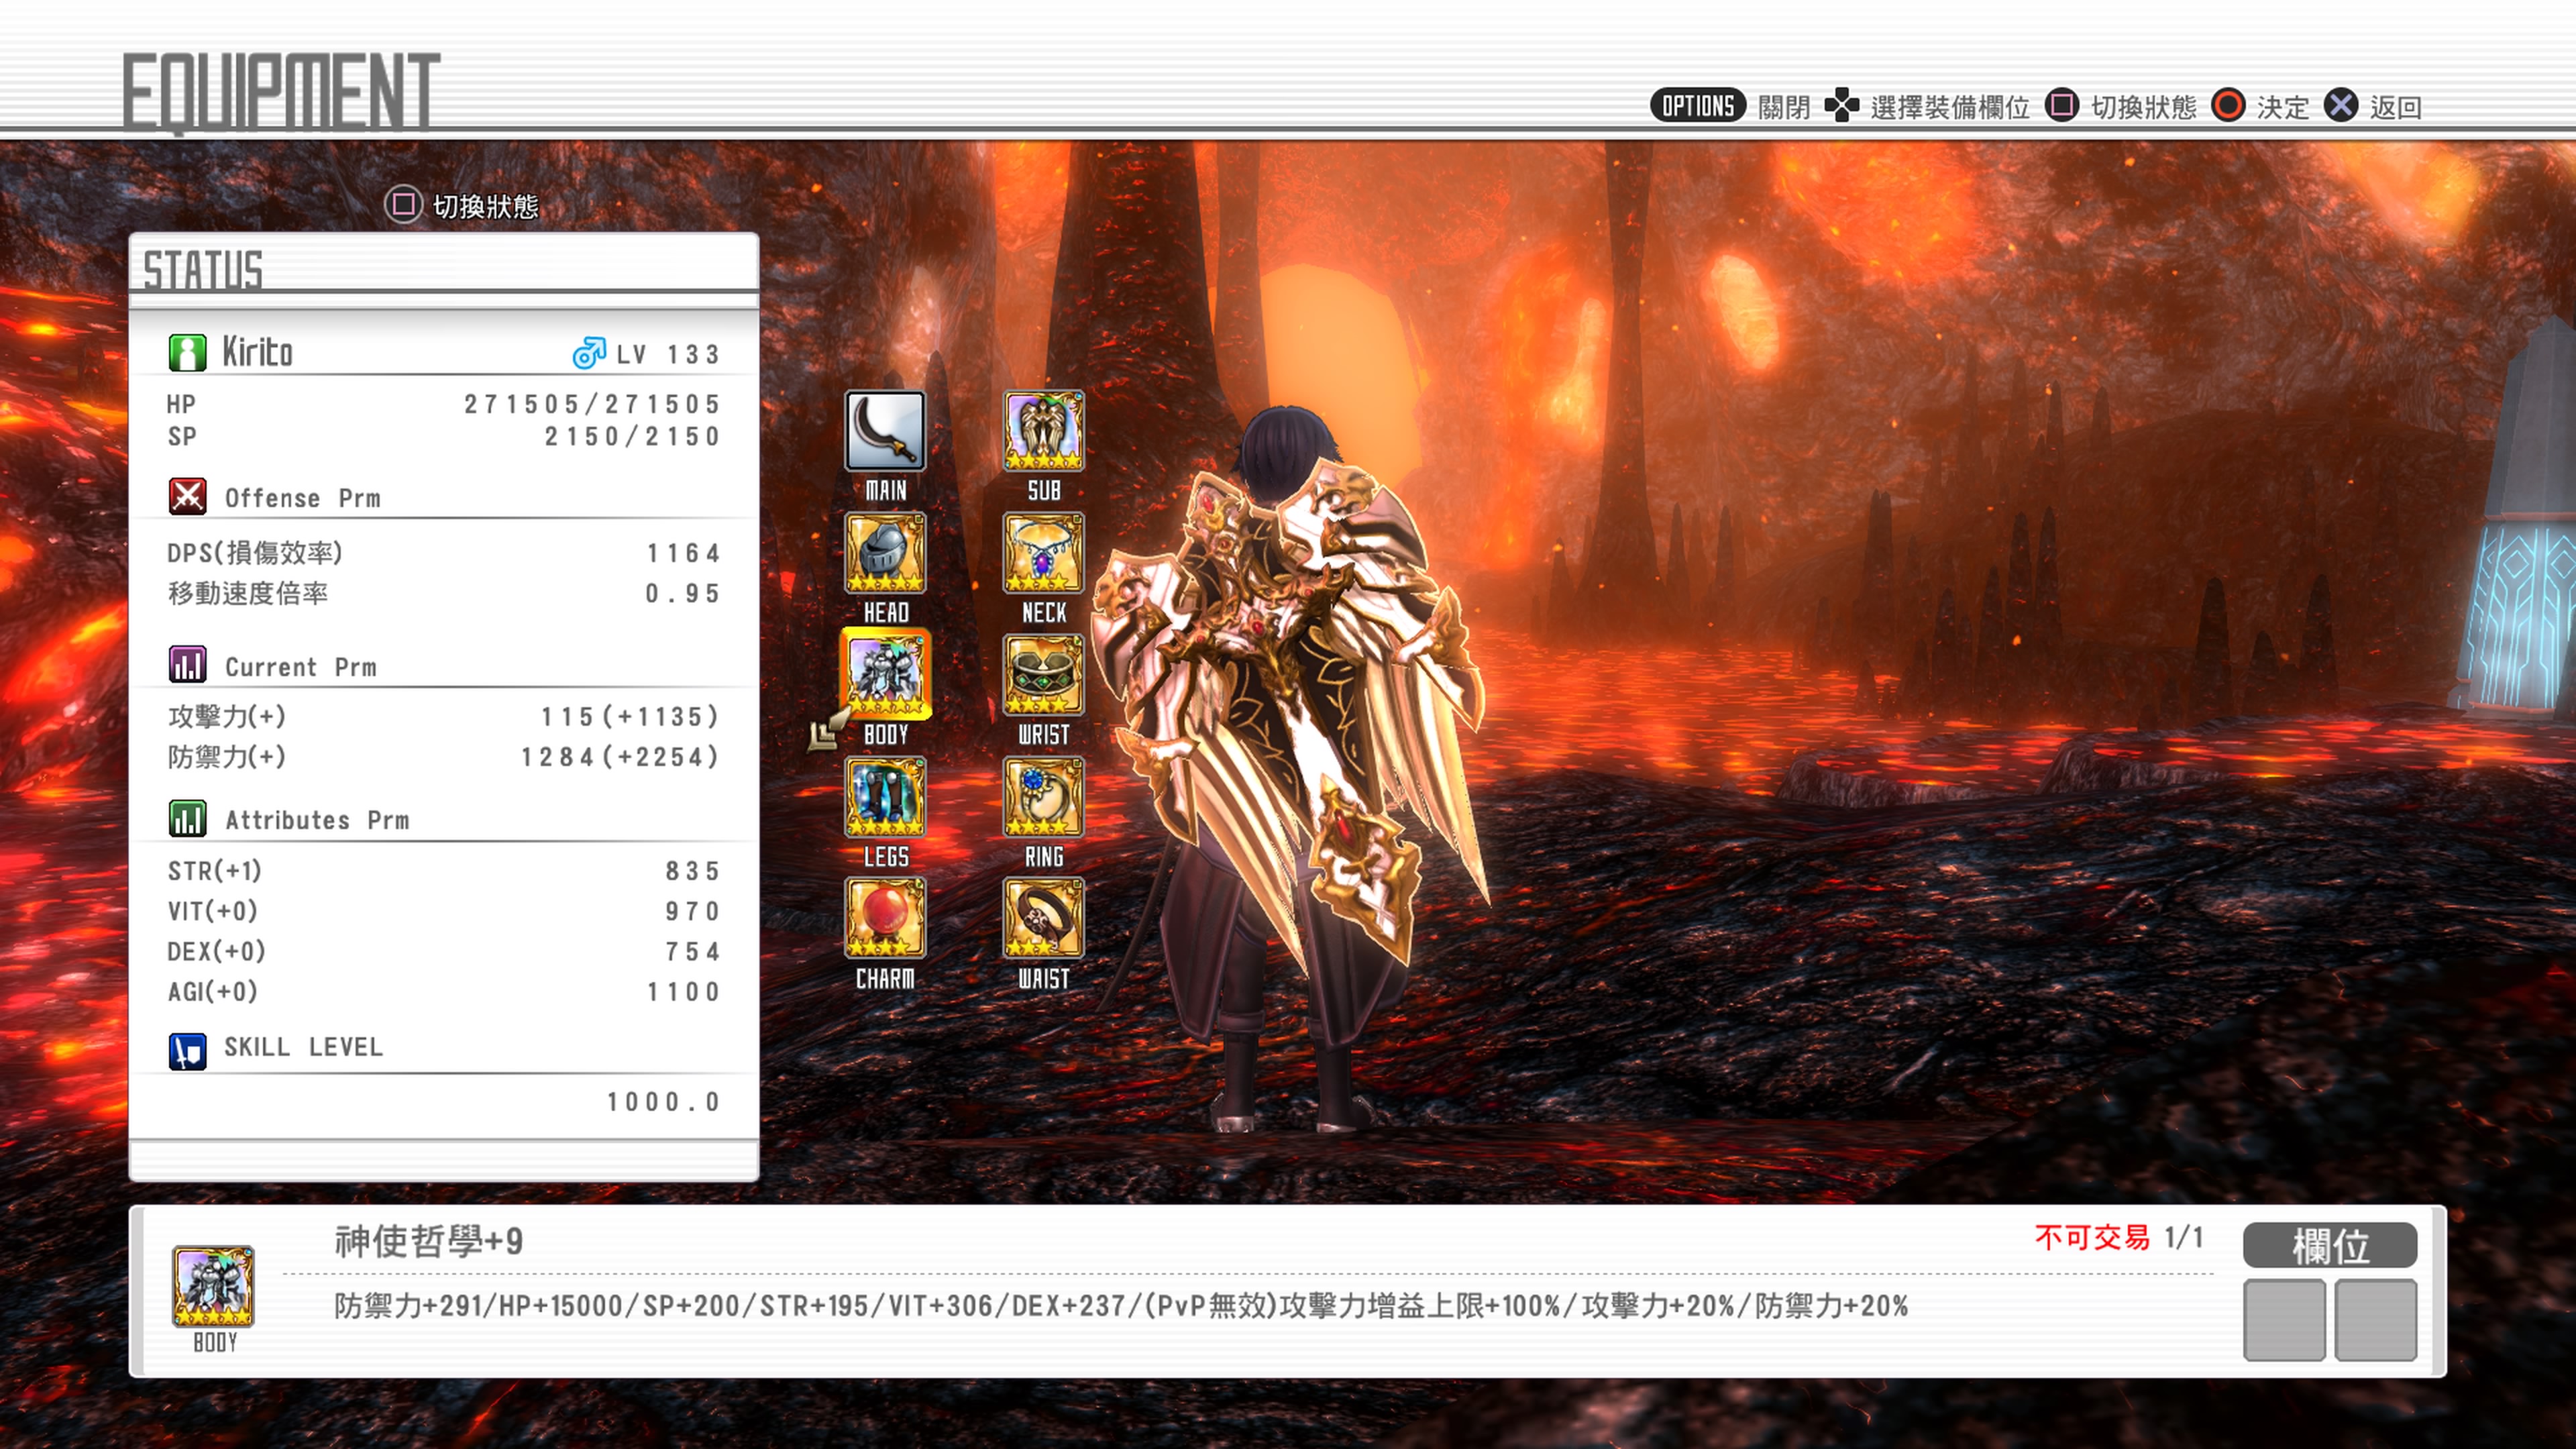Screen dimensions: 2576x1449
Task: Click the AGI(+0) attribute row
Action: [x=444, y=992]
